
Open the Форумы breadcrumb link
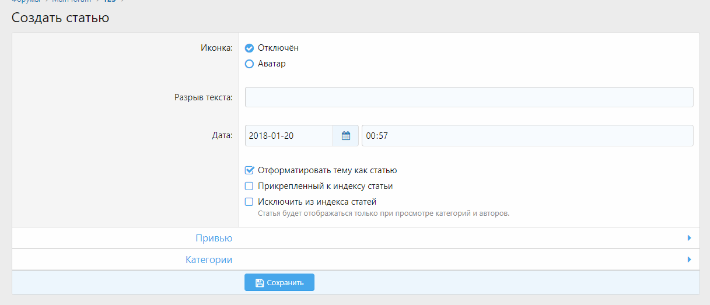(x=26, y=1)
